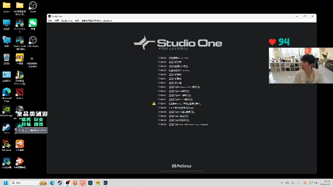
Task: Open the green WeChat desktop icon
Action: tap(33, 24)
